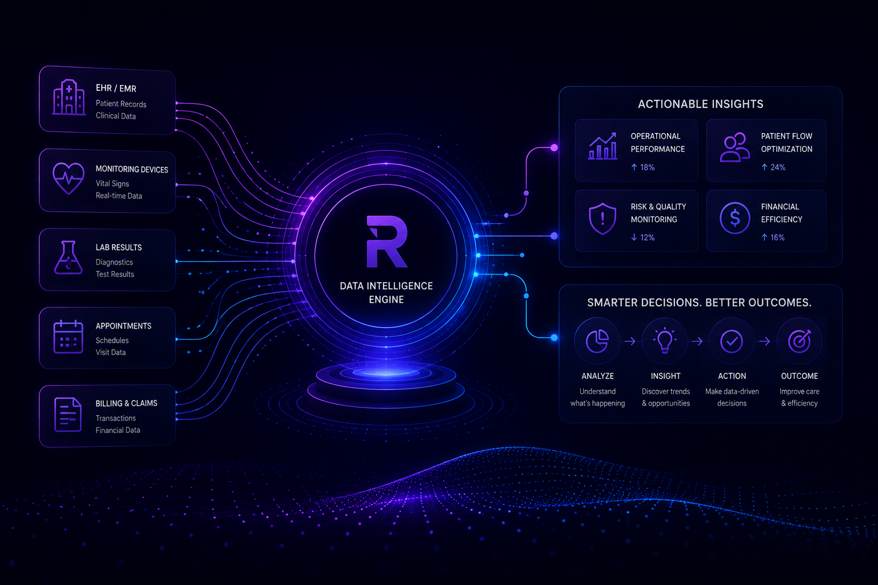Viewport: 878px width, 585px height.
Task: Click the "Clinical Data" text
Action: [x=116, y=116]
